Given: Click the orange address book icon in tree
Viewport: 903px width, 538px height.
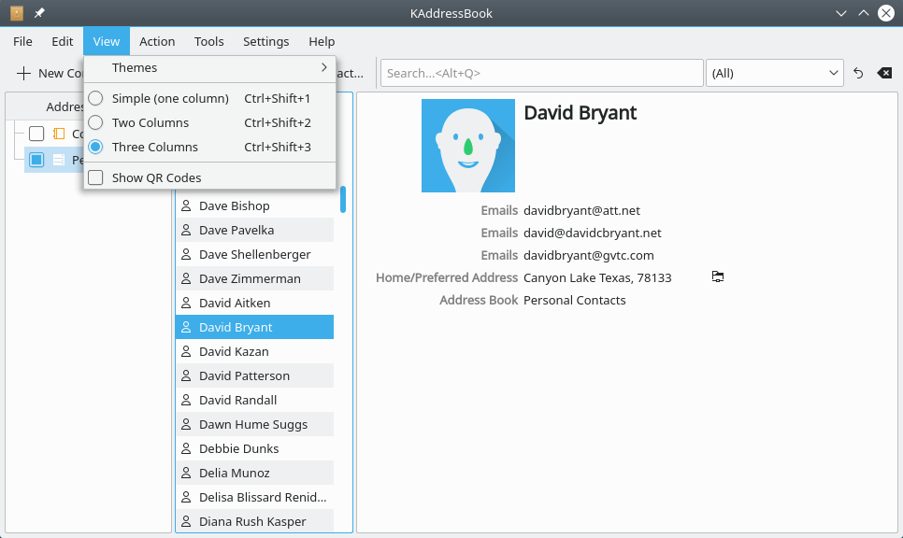Looking at the screenshot, I should [59, 134].
